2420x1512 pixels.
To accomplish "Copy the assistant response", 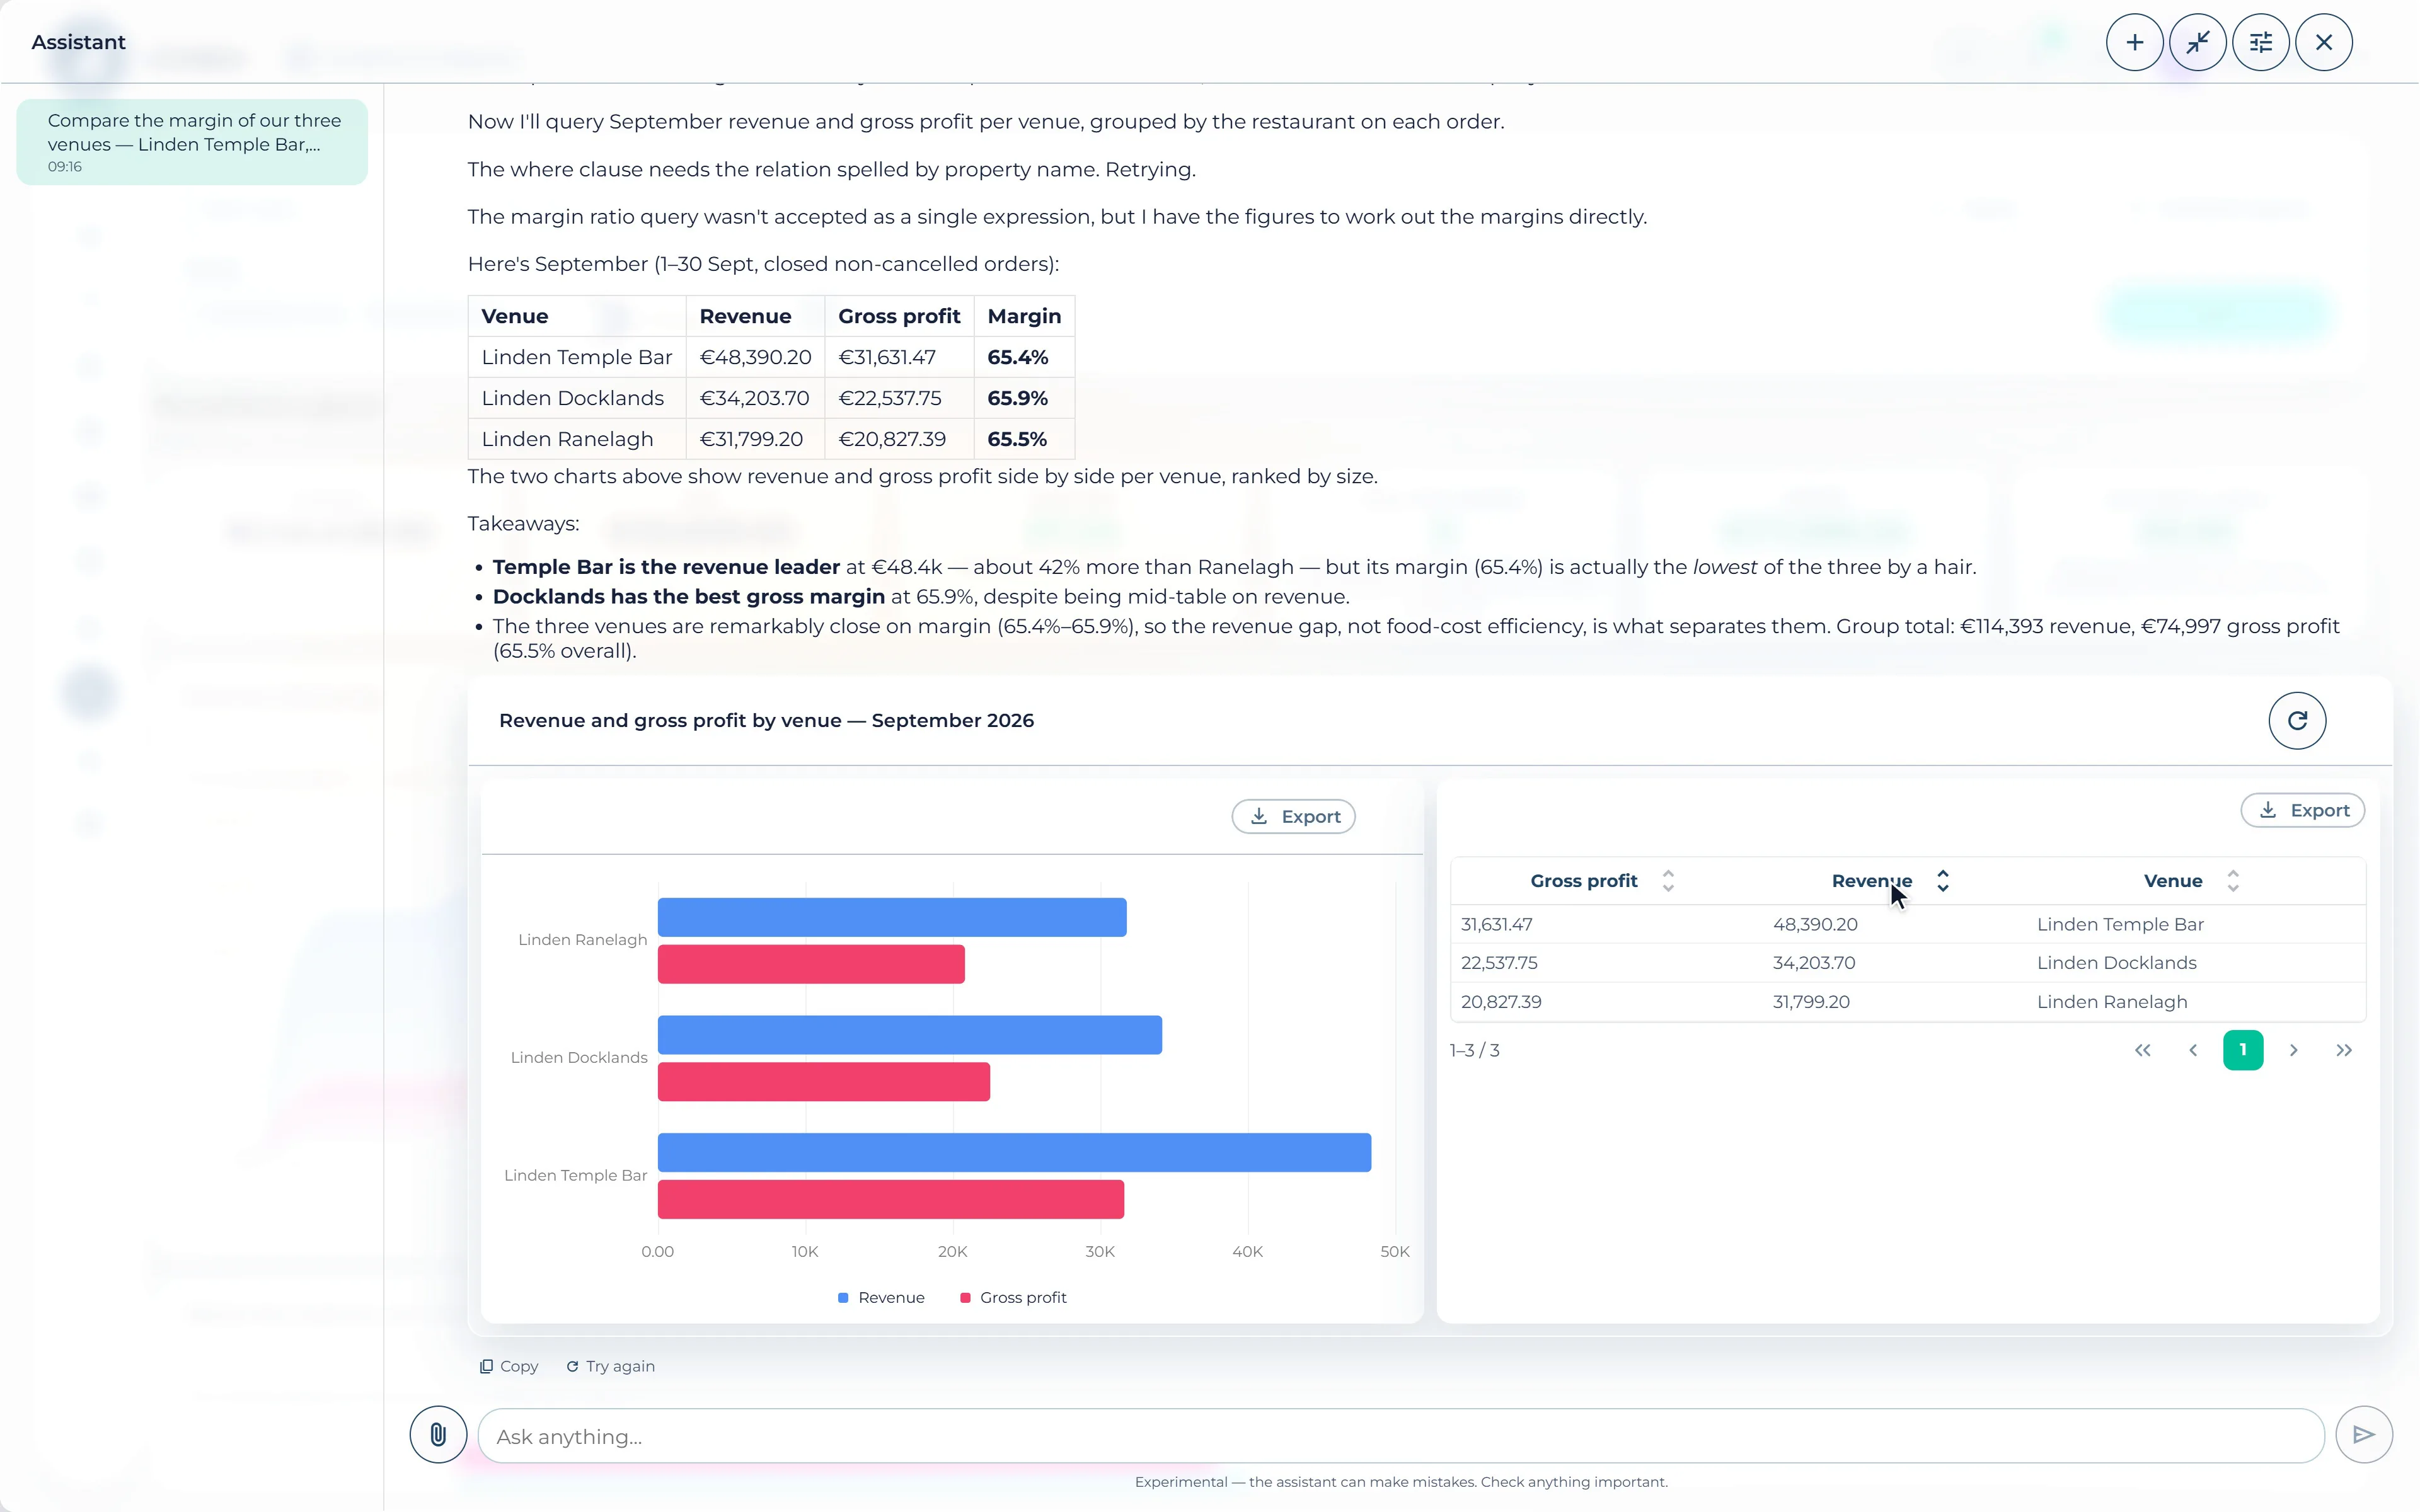I will pos(509,1366).
